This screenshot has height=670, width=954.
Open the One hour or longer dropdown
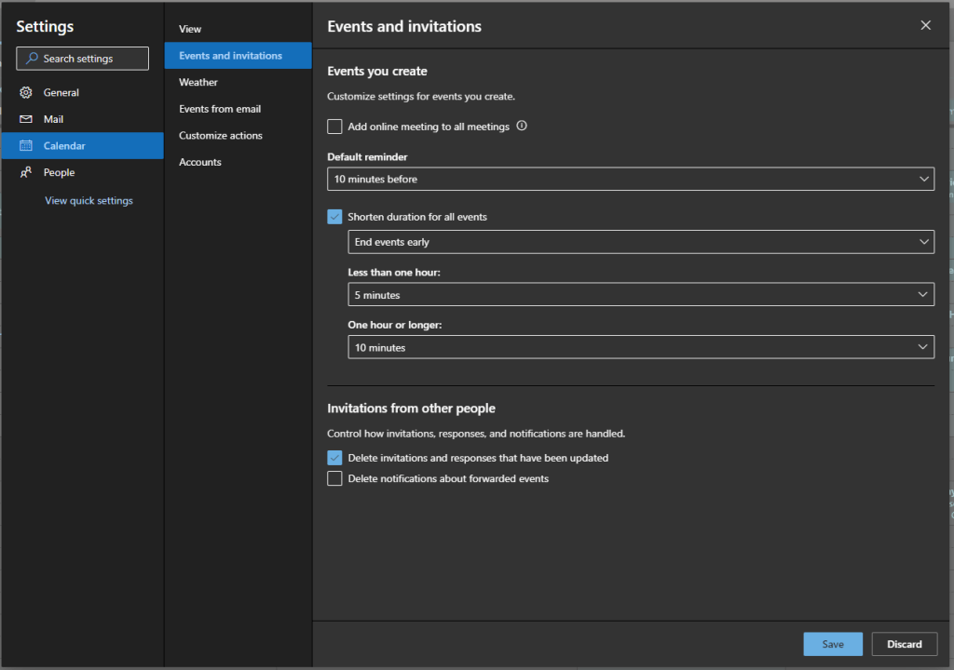pyautogui.click(x=639, y=348)
